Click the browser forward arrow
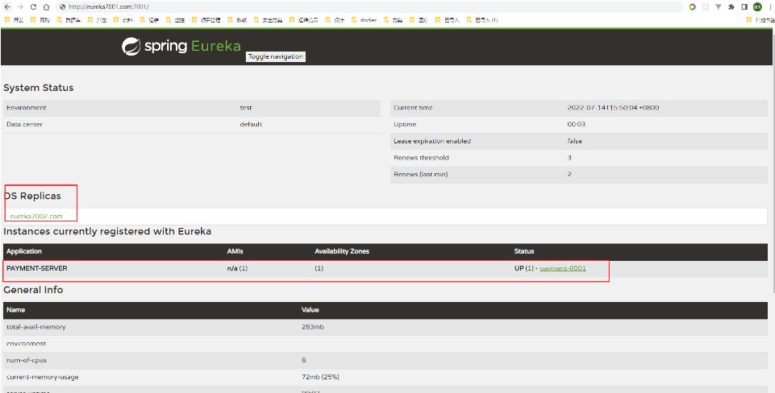Viewport: 775px width, 393px height. [20, 7]
